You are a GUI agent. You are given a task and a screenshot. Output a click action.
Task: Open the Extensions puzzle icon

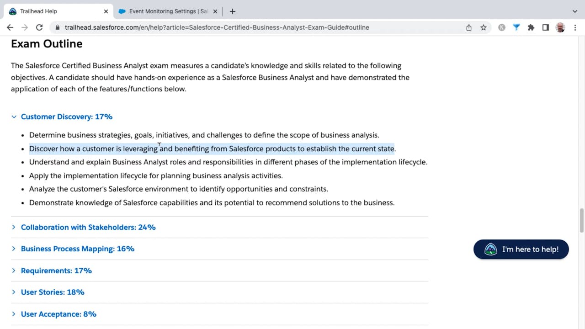pyautogui.click(x=531, y=27)
